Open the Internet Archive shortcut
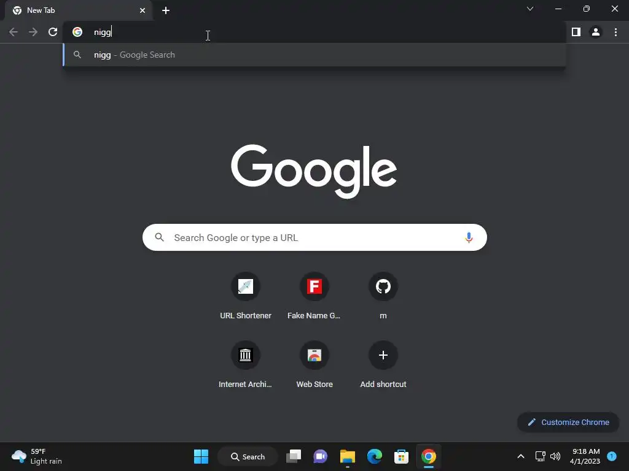Screen dimensions: 629x471 pyautogui.click(x=246, y=365)
